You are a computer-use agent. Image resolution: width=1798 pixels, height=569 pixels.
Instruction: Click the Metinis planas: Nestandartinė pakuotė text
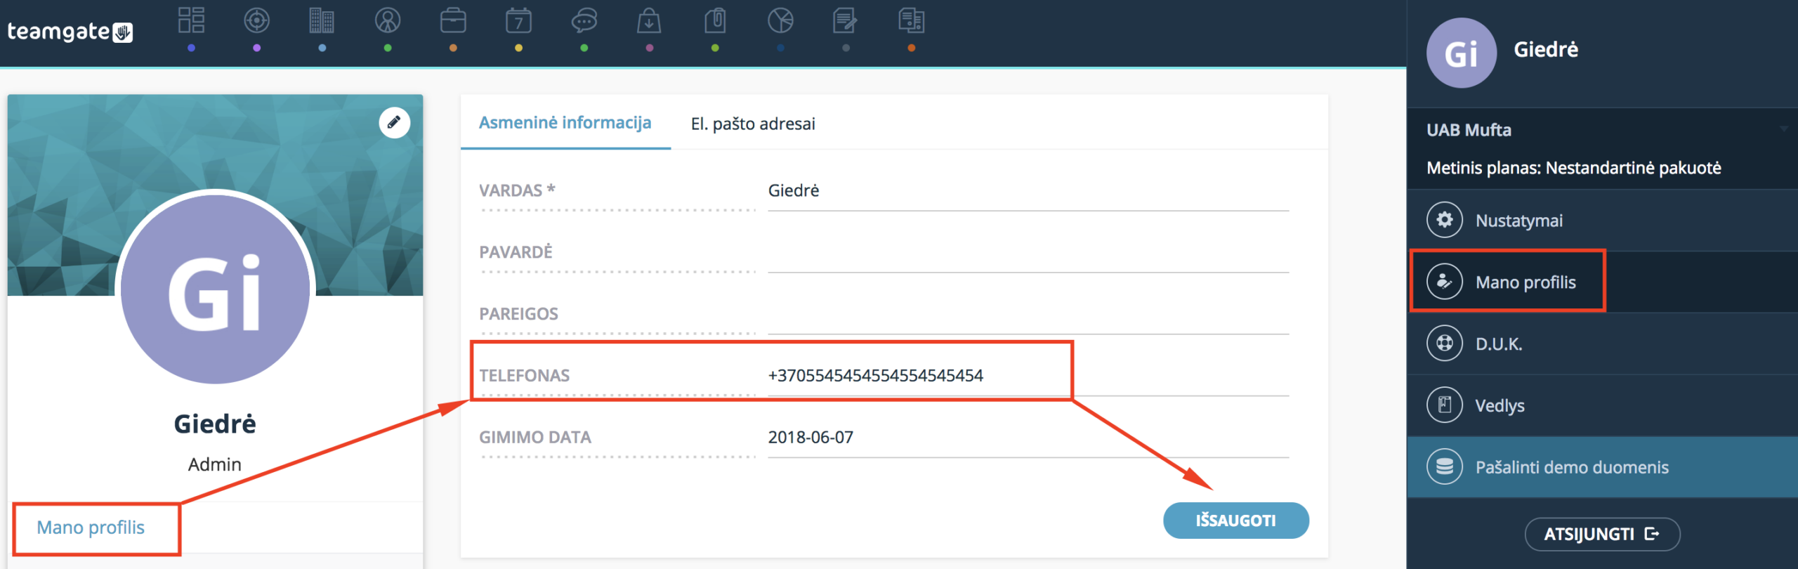pos(1574,168)
